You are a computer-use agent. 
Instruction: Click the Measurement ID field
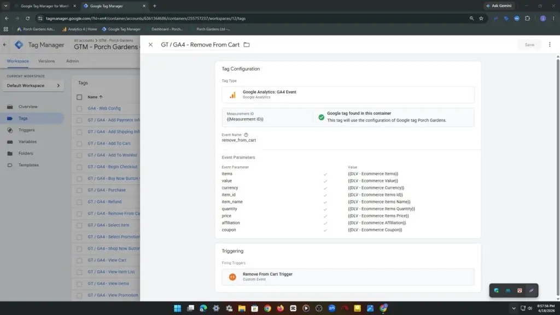pos(267,117)
